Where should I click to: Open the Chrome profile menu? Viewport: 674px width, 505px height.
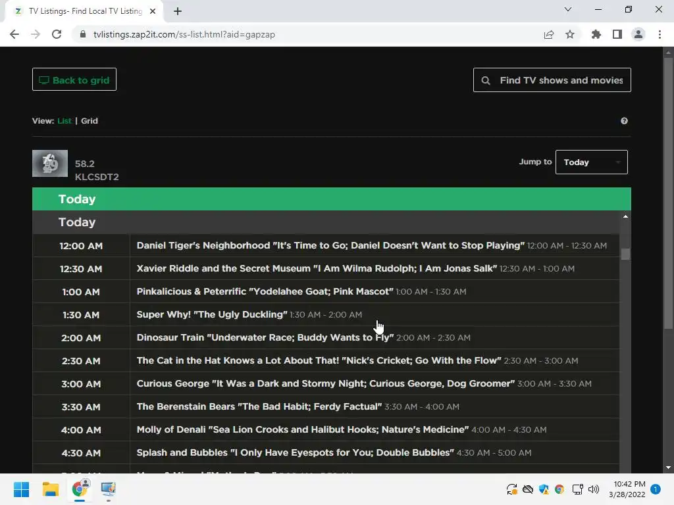pyautogui.click(x=638, y=34)
